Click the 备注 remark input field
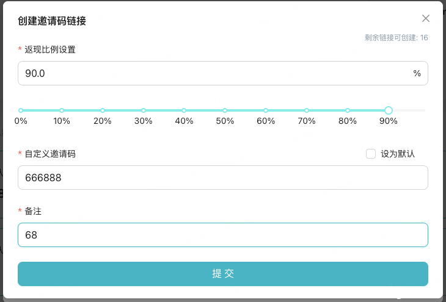Screen dimensions: 446x302 coord(223,235)
